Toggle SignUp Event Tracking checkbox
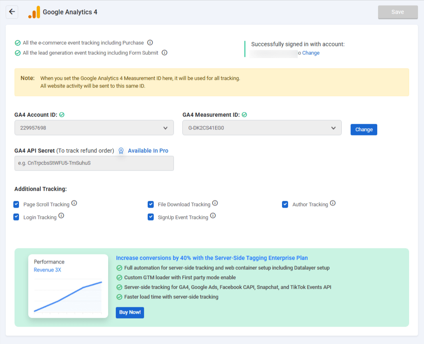 click(151, 217)
